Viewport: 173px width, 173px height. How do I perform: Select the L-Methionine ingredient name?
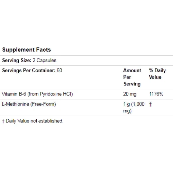16,104
